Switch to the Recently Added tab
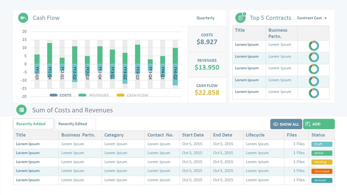This screenshot has height=195, width=347. point(33,124)
